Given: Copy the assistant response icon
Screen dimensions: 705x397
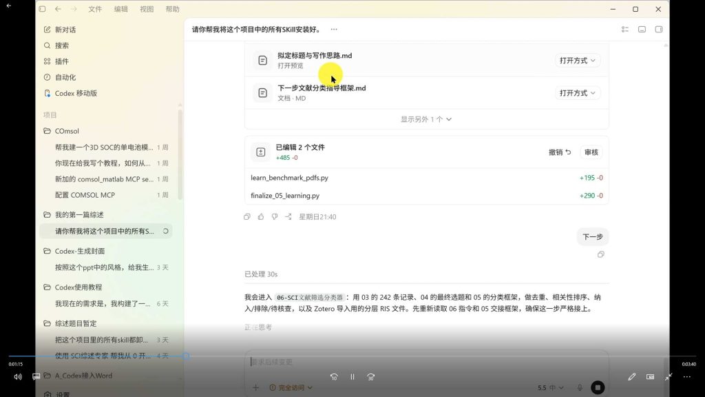Looking at the screenshot, I should click(247, 217).
